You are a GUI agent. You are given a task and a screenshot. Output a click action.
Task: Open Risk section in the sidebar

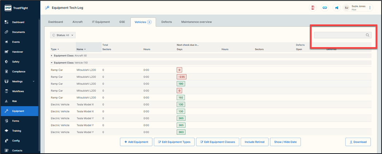coord(15,101)
